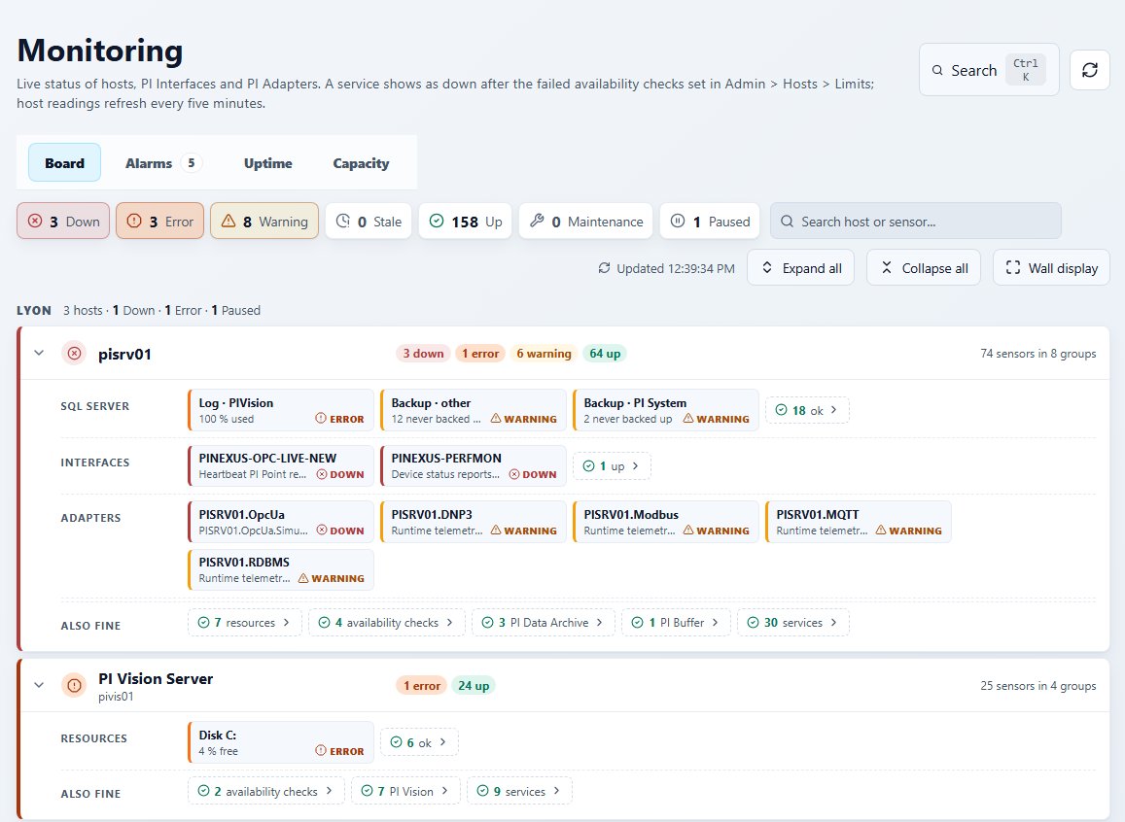Switch to the Alarms tab
This screenshot has height=822, width=1125.
[x=161, y=163]
